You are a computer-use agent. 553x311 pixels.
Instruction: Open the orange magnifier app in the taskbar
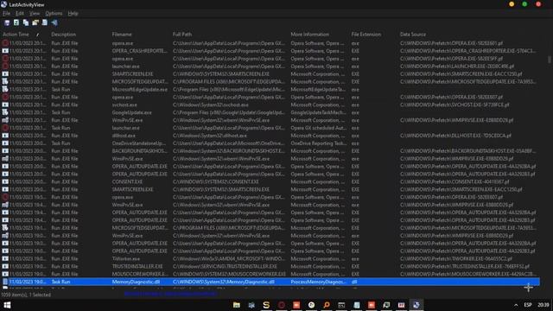coord(327,305)
